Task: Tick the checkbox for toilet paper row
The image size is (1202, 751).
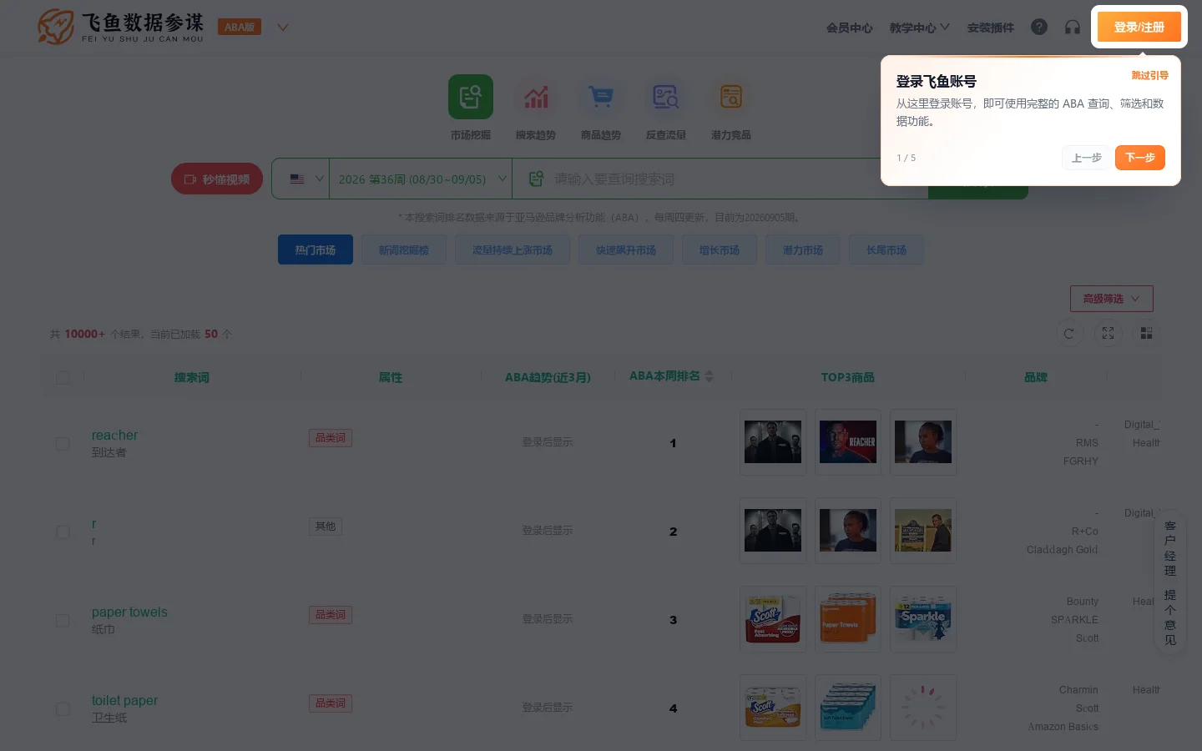Action: (x=63, y=708)
